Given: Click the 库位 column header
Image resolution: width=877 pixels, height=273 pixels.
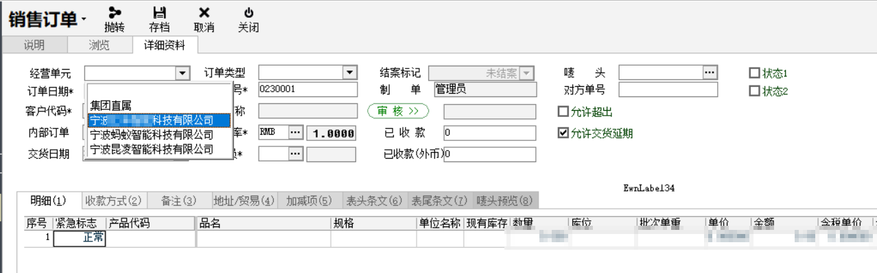Looking at the screenshot, I should (x=603, y=223).
